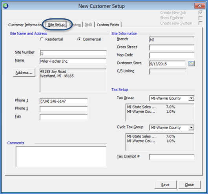Click the Cross Street input field

tap(172, 47)
